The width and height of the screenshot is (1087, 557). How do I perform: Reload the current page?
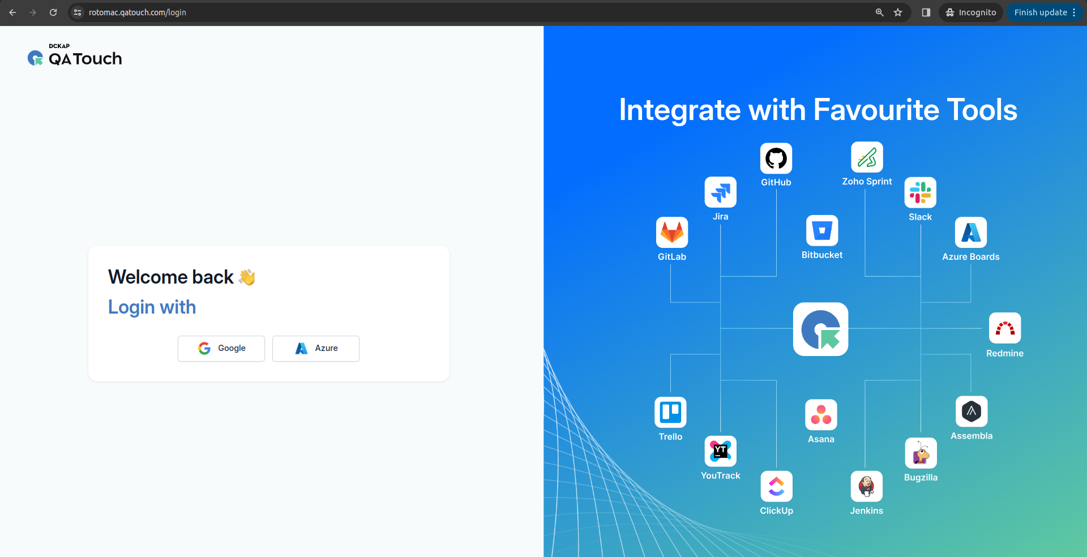pyautogui.click(x=53, y=12)
